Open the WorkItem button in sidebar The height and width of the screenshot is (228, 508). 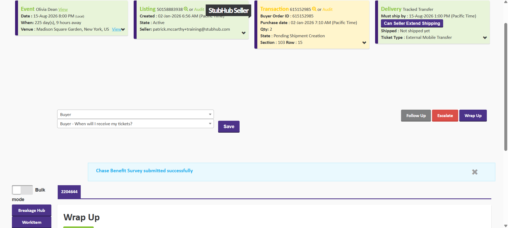point(32,222)
